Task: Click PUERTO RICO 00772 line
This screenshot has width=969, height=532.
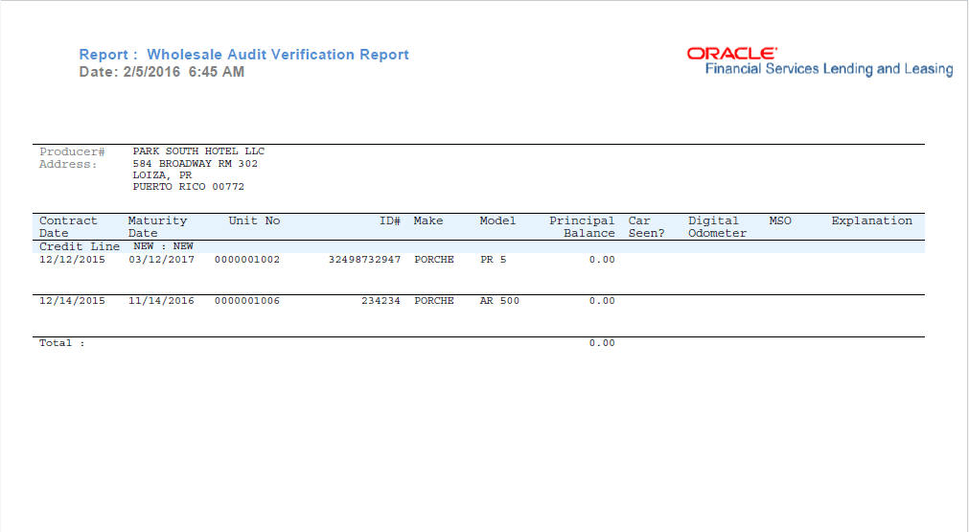Action: tap(189, 187)
